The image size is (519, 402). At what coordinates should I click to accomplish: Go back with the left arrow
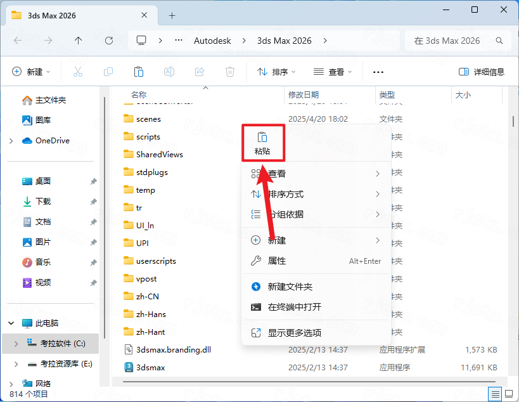click(18, 41)
